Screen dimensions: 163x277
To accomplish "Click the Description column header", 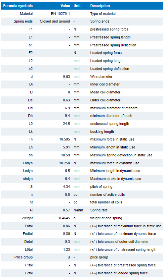I will point(100,6).
